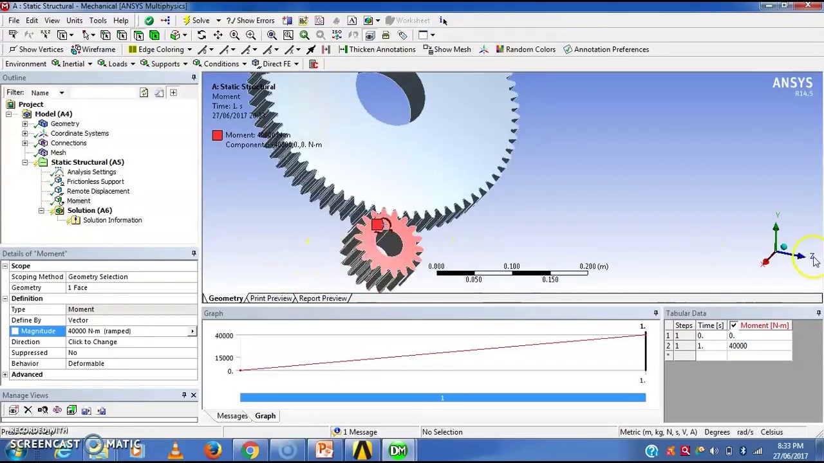Select the green Body selection filter

[x=154, y=35]
